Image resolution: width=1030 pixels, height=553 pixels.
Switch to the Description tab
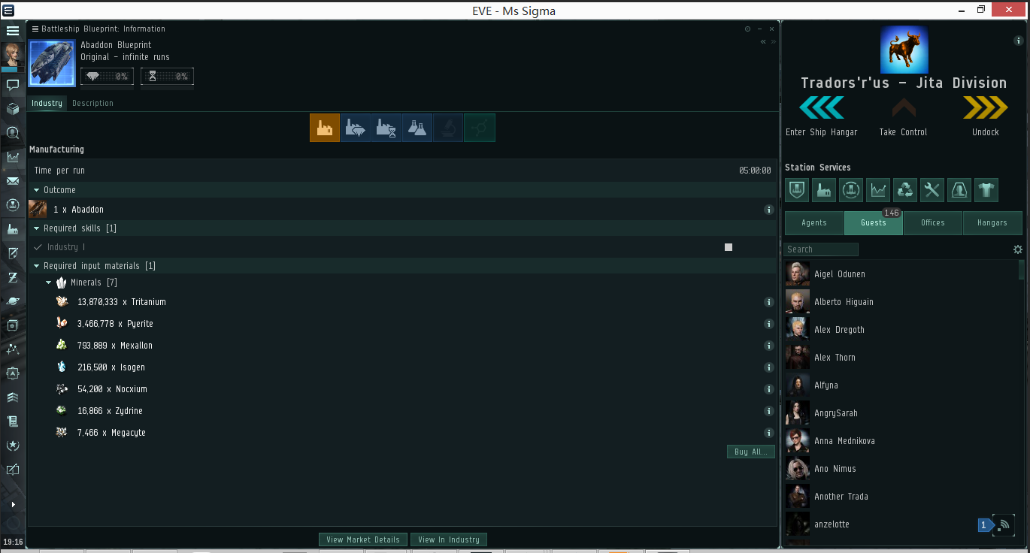click(92, 103)
